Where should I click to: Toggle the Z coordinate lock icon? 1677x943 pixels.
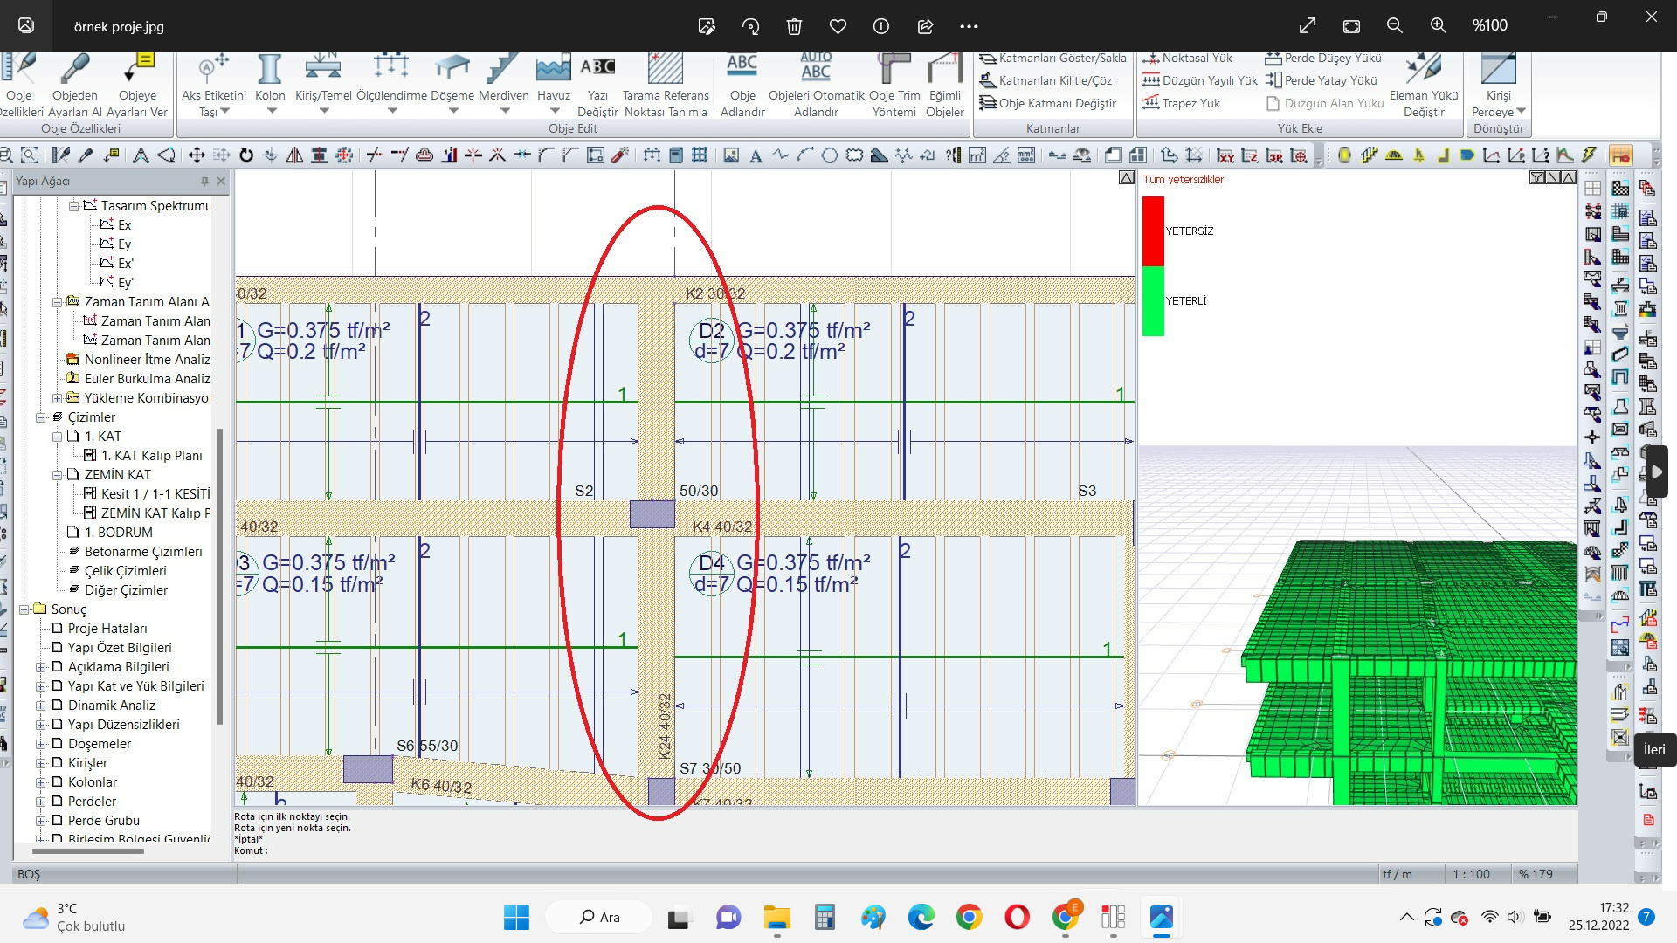coord(1250,155)
